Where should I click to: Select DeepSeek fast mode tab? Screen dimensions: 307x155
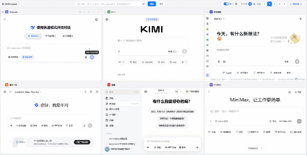[x=33, y=36]
